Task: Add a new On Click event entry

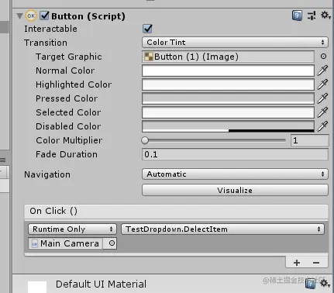Action: (x=297, y=263)
